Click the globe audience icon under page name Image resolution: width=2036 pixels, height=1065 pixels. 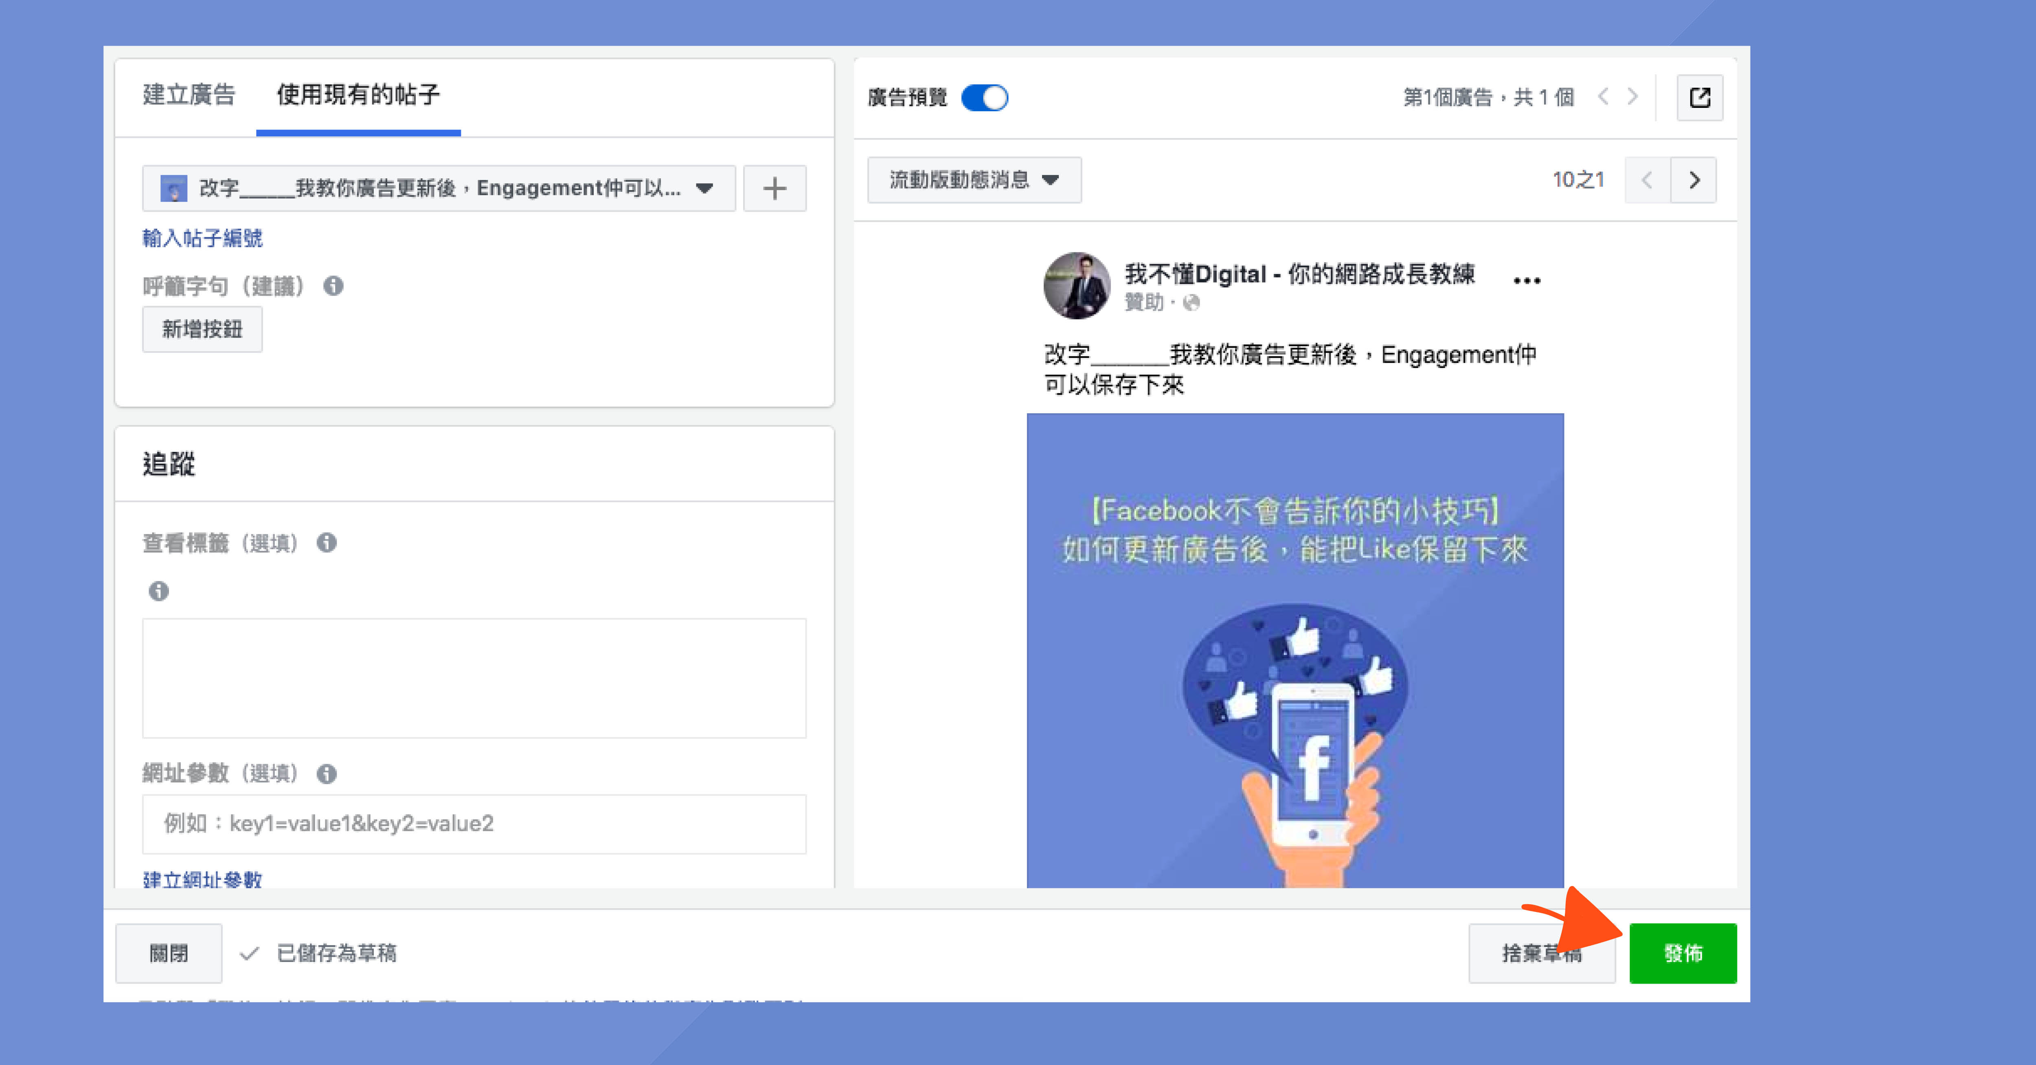pos(1192,302)
